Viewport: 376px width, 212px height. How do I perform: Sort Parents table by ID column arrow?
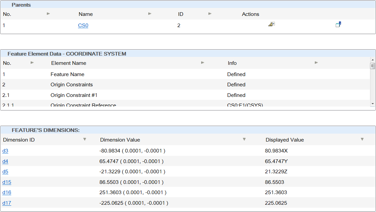[x=210, y=14]
